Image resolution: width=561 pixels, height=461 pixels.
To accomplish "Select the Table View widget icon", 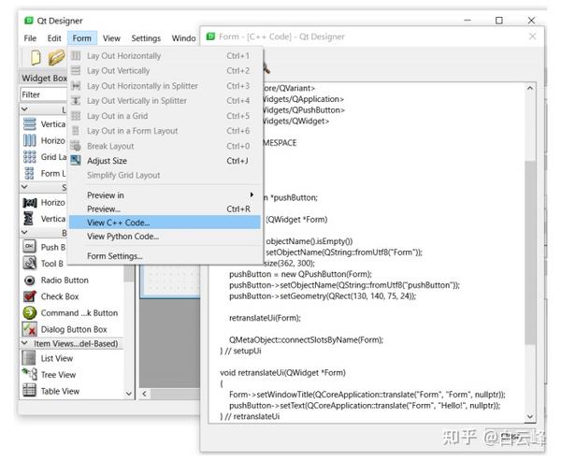I will tap(29, 391).
